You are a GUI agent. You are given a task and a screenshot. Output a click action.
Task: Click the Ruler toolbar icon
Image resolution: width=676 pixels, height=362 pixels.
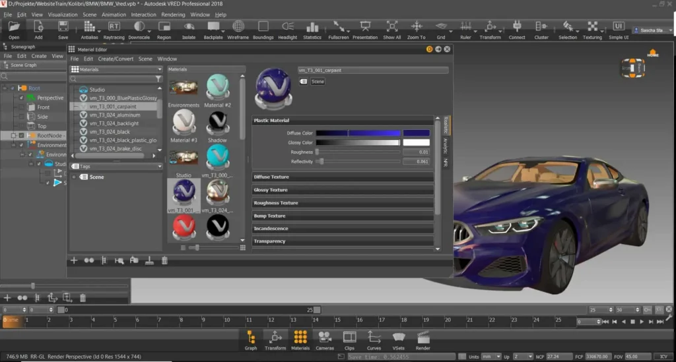click(465, 26)
